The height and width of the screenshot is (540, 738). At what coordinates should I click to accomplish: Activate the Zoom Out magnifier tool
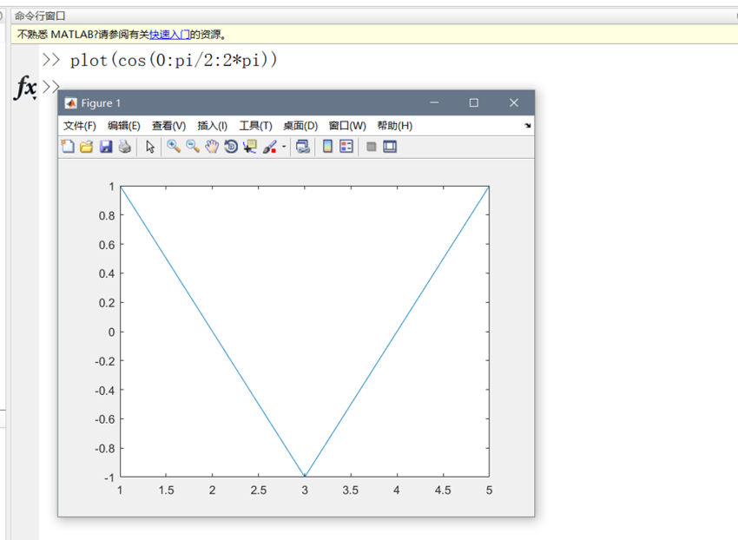click(x=193, y=147)
